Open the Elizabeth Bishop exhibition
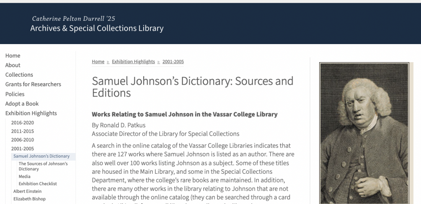 29,199
